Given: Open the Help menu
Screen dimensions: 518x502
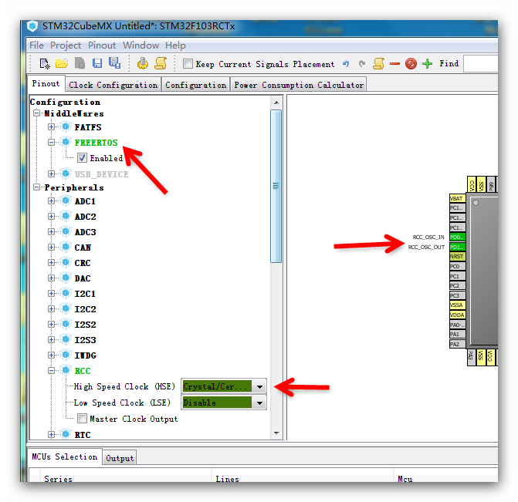Looking at the screenshot, I should point(175,45).
